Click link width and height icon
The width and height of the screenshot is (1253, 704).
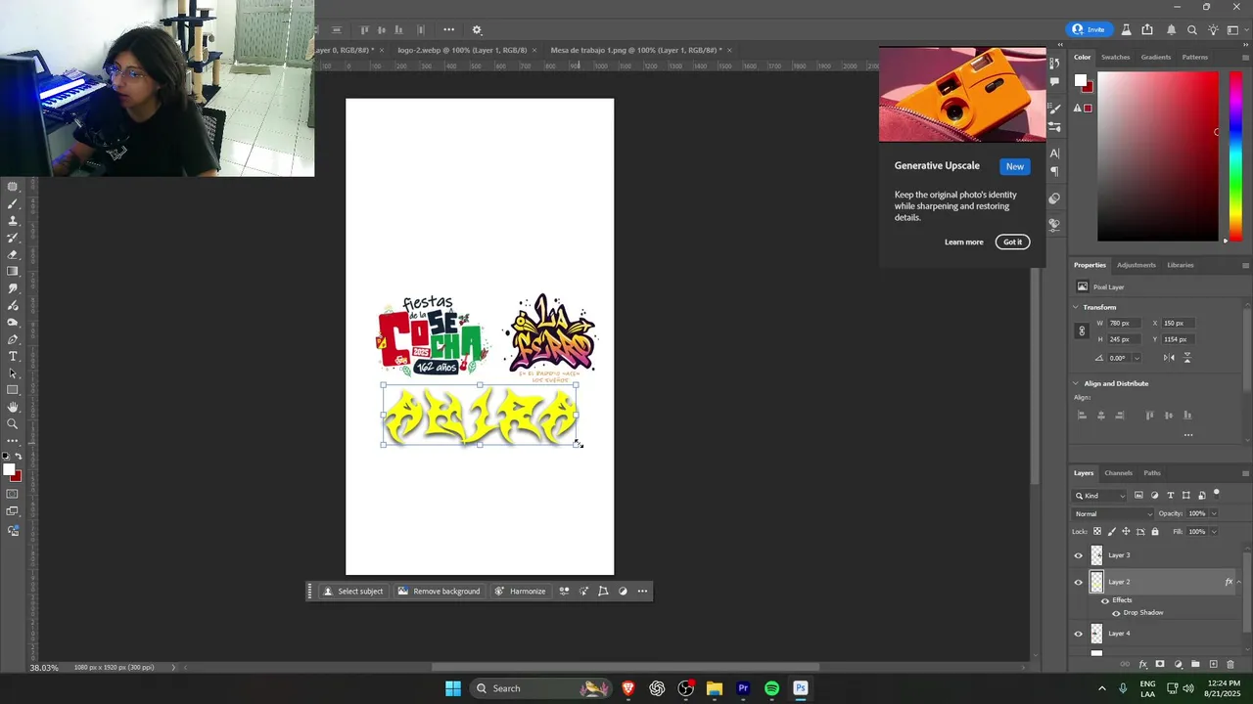[x=1082, y=330]
